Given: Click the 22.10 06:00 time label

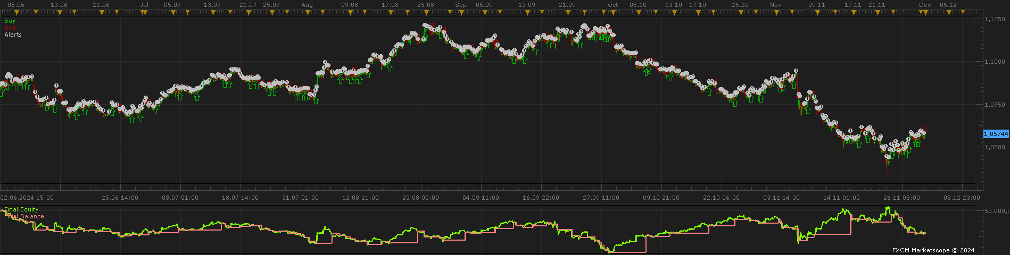Looking at the screenshot, I should tap(721, 198).
